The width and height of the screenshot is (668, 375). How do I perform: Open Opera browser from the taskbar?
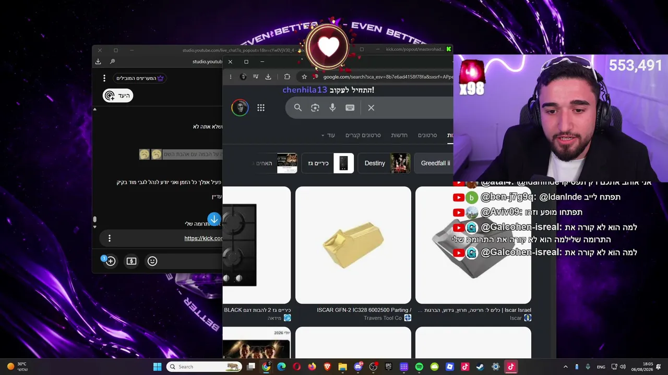tap(296, 367)
